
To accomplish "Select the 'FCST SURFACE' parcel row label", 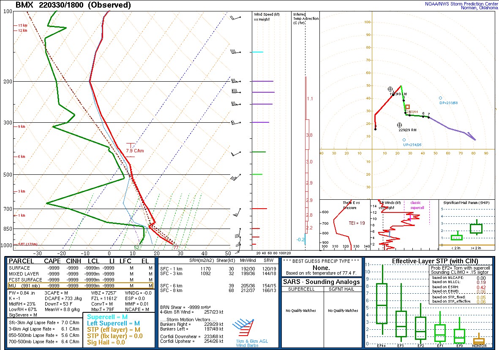I will [x=25, y=280].
